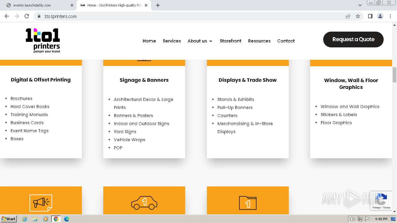This screenshot has width=397, height=223.
Task: Open the Chrome profile avatar
Action: click(x=380, y=16)
